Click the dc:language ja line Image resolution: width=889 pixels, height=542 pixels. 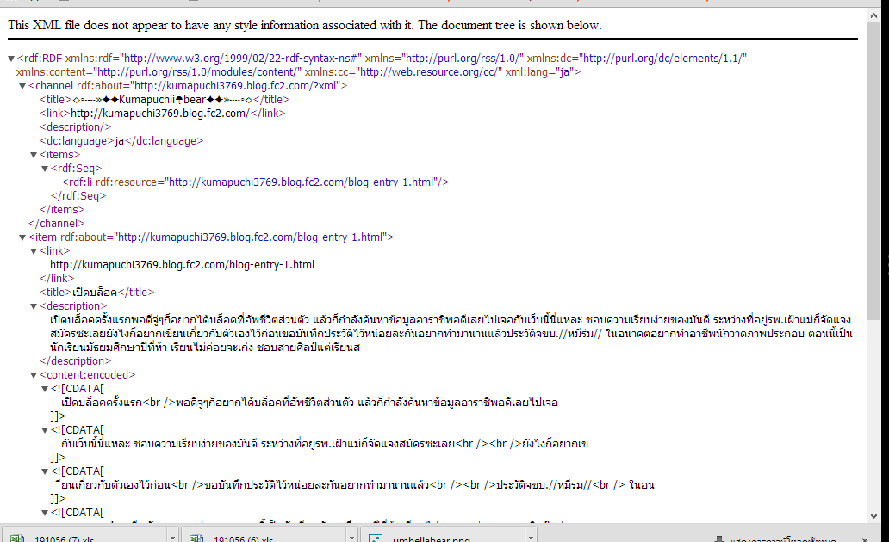click(x=121, y=141)
